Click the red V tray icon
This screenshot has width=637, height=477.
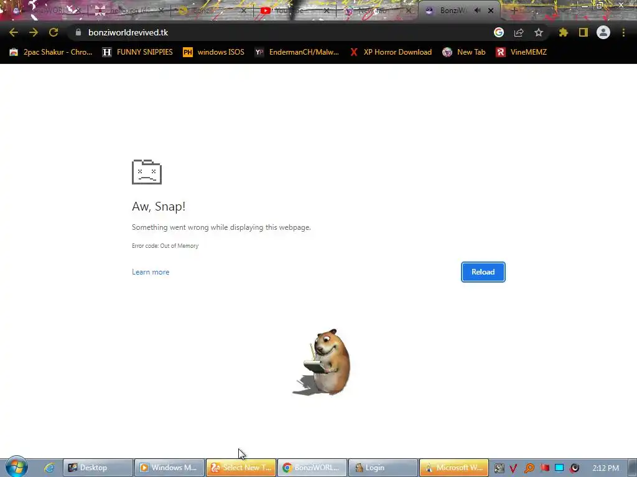[513, 468]
